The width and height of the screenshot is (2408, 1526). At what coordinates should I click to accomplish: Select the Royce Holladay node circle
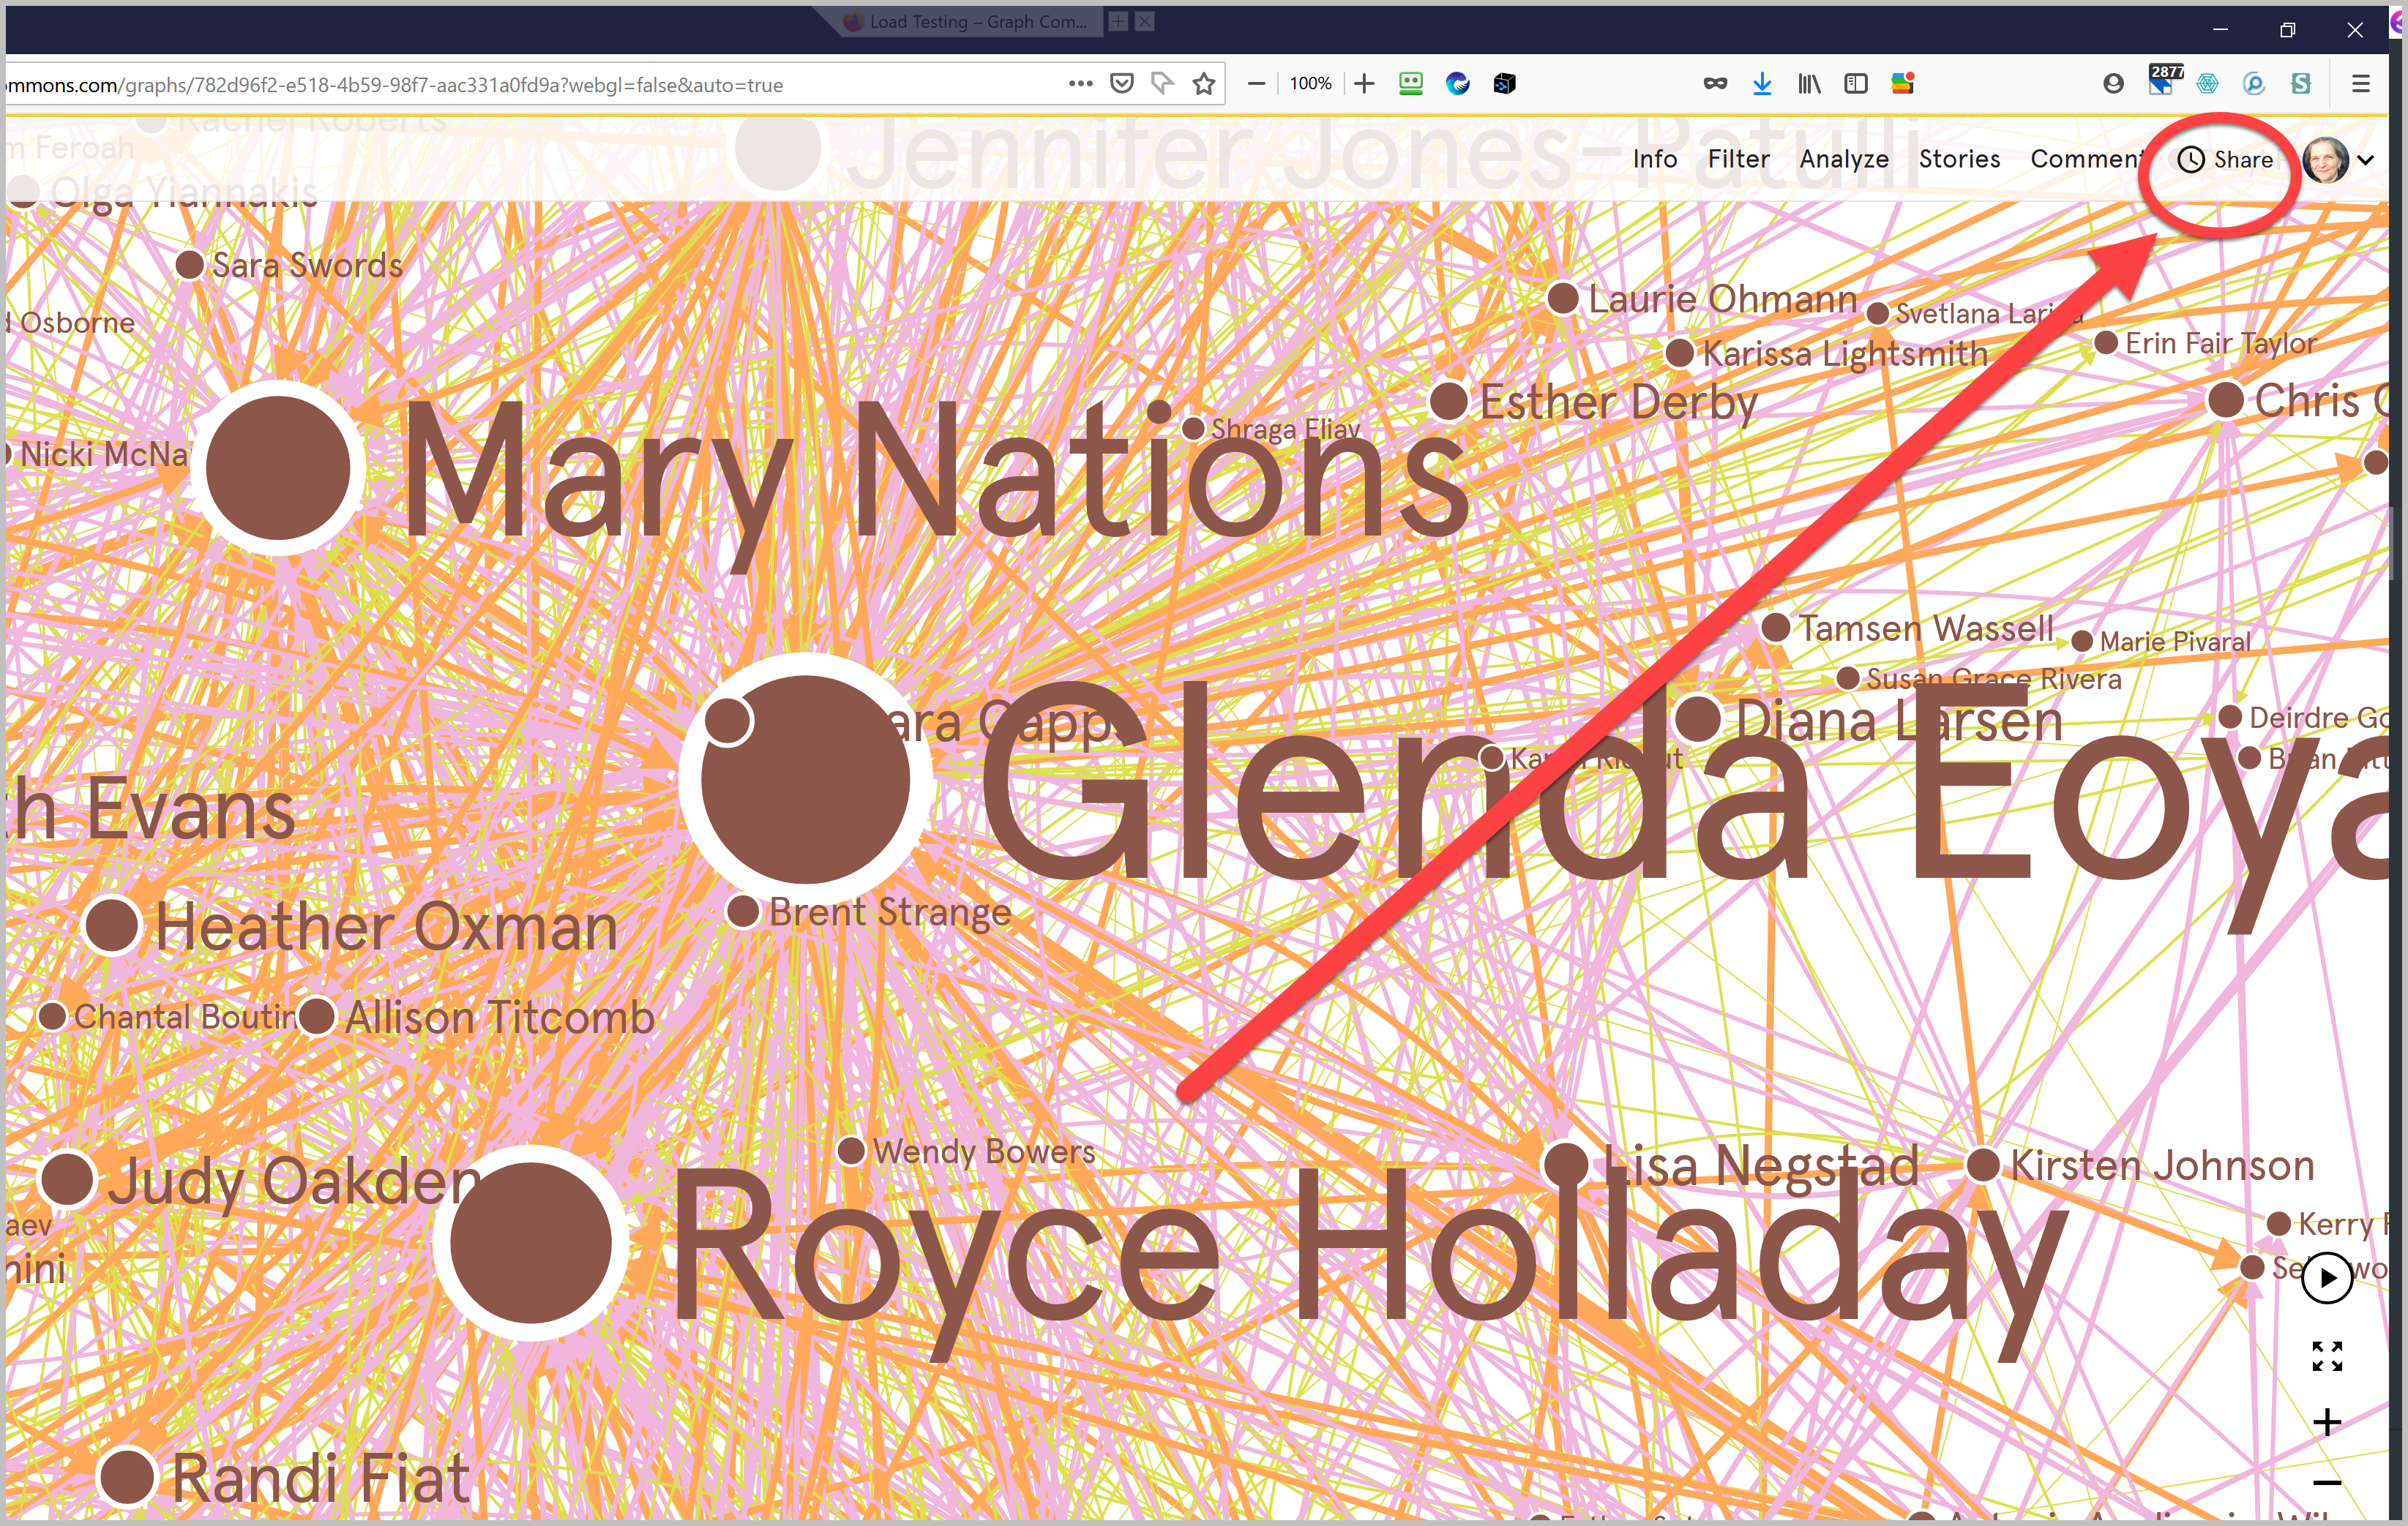click(x=530, y=1242)
